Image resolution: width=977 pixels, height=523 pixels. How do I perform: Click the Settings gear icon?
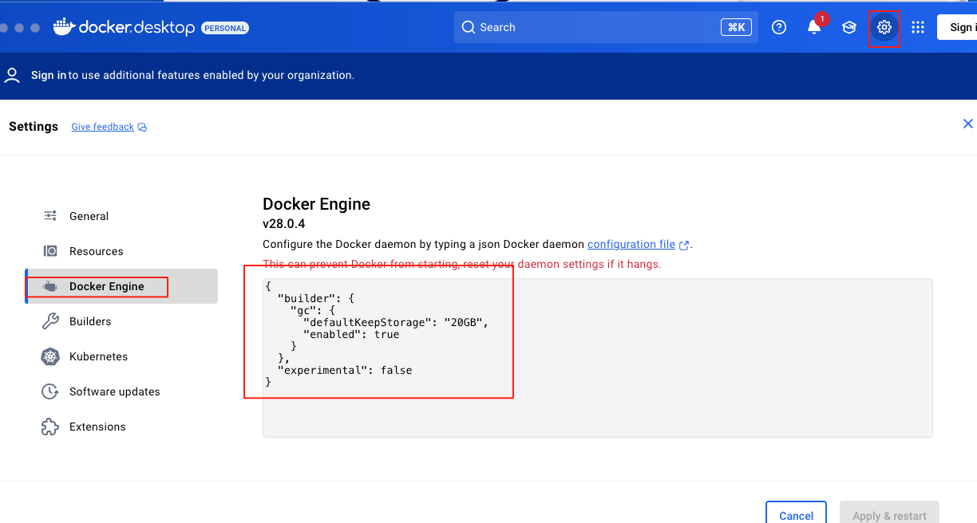[884, 28]
